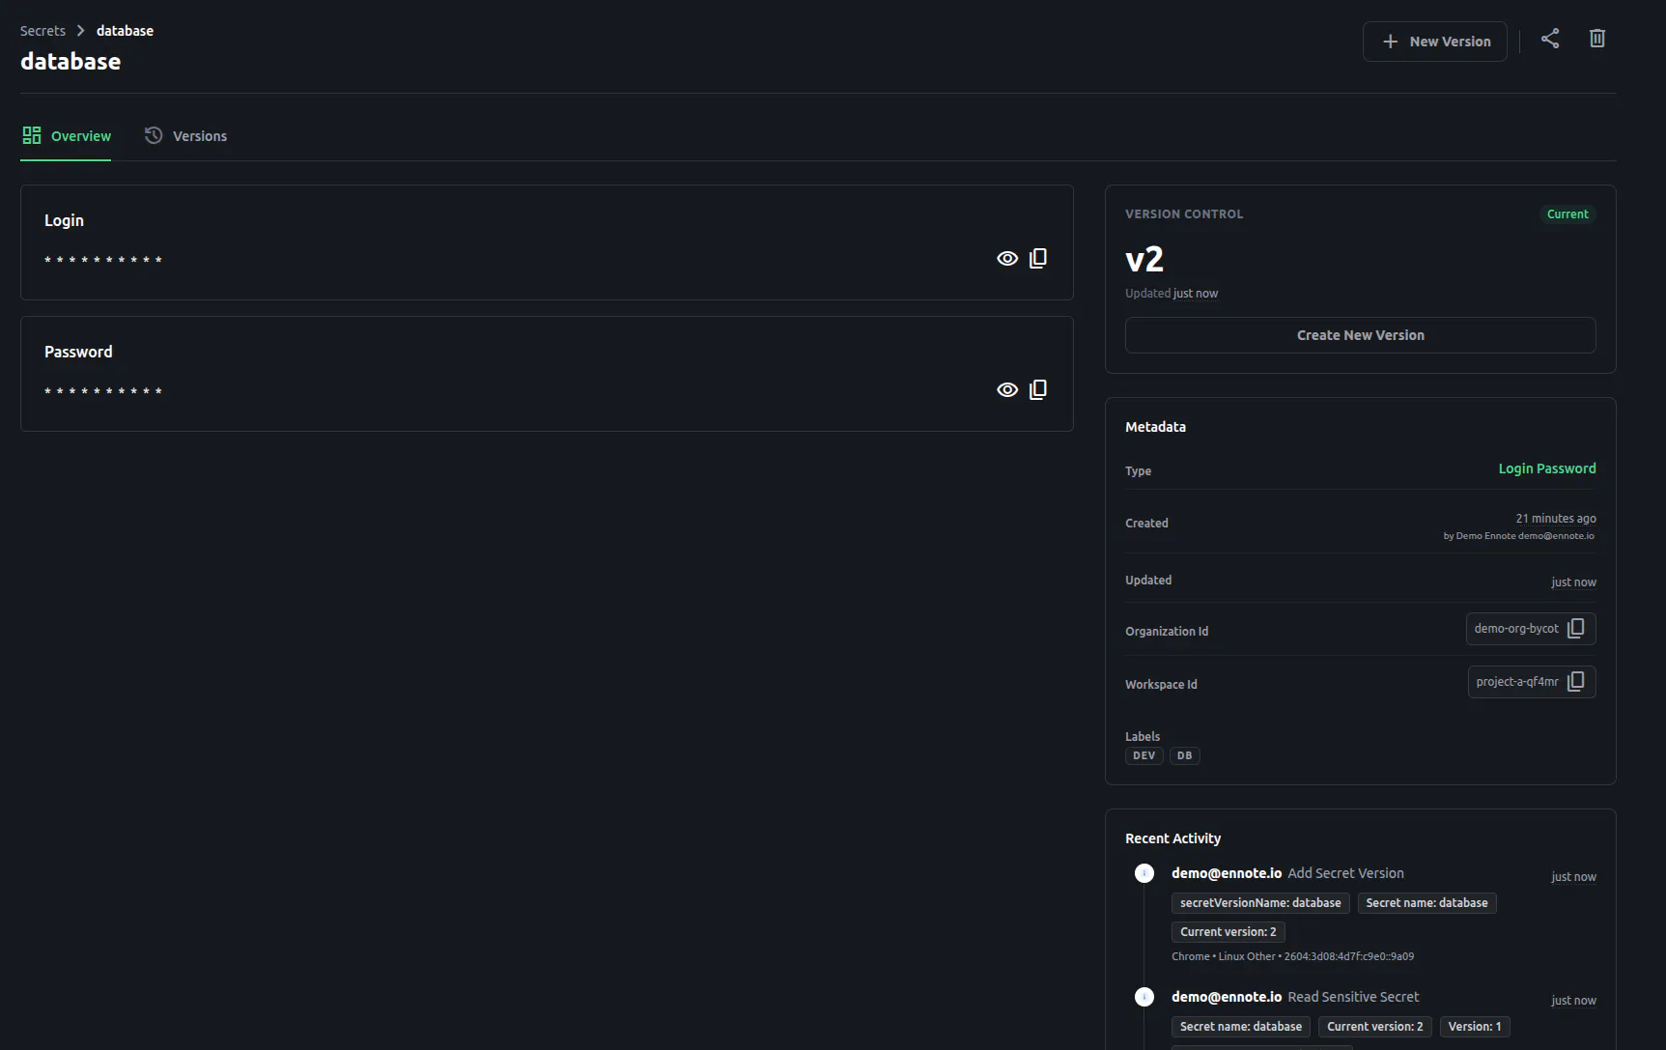
Task: Click the '21 minutes ago' created time
Action: click(1556, 519)
